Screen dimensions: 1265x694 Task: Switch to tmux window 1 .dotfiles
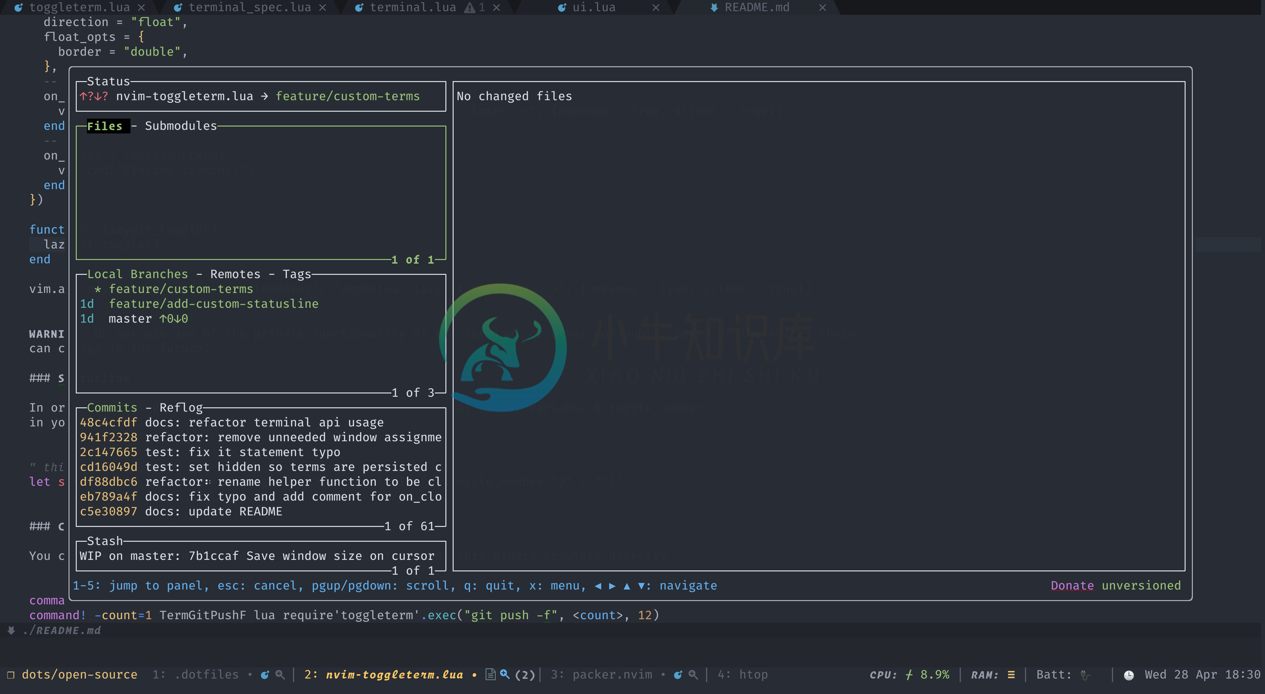[x=195, y=675]
